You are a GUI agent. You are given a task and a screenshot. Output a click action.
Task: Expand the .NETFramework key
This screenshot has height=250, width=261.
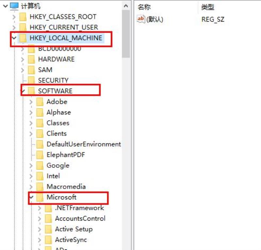coord(39,208)
